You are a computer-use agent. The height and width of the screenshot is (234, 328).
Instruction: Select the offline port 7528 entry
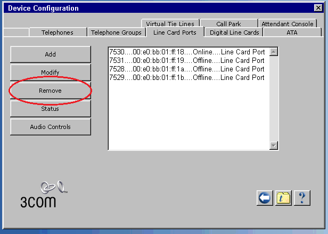[186, 69]
